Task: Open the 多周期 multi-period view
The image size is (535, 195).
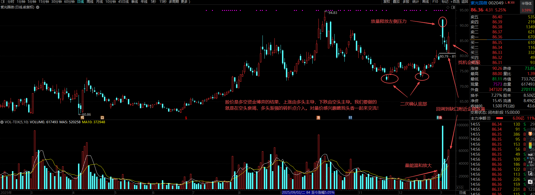Action: tap(174, 2)
